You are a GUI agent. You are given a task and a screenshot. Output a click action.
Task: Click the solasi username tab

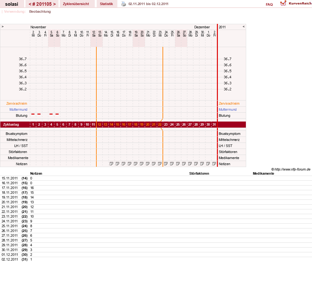11,4
